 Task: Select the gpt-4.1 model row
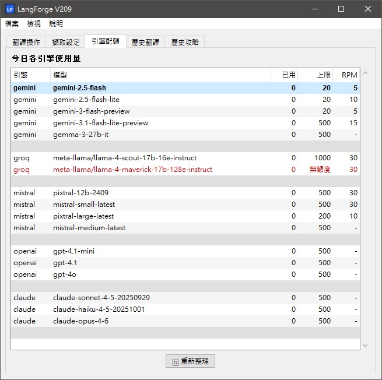(x=185, y=263)
